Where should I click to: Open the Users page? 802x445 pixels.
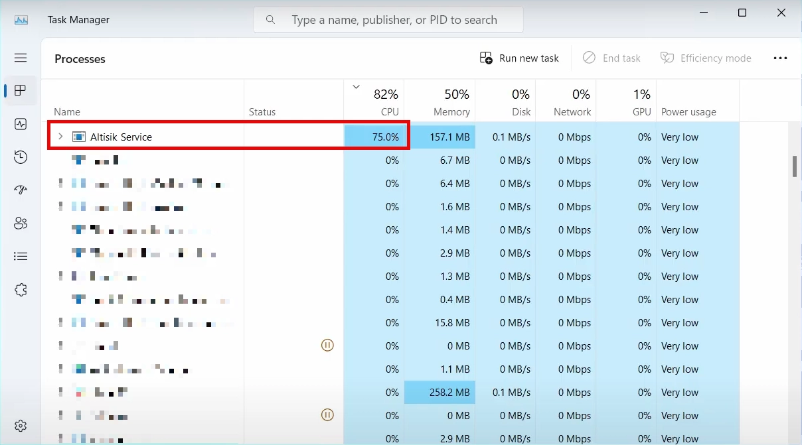pyautogui.click(x=21, y=223)
